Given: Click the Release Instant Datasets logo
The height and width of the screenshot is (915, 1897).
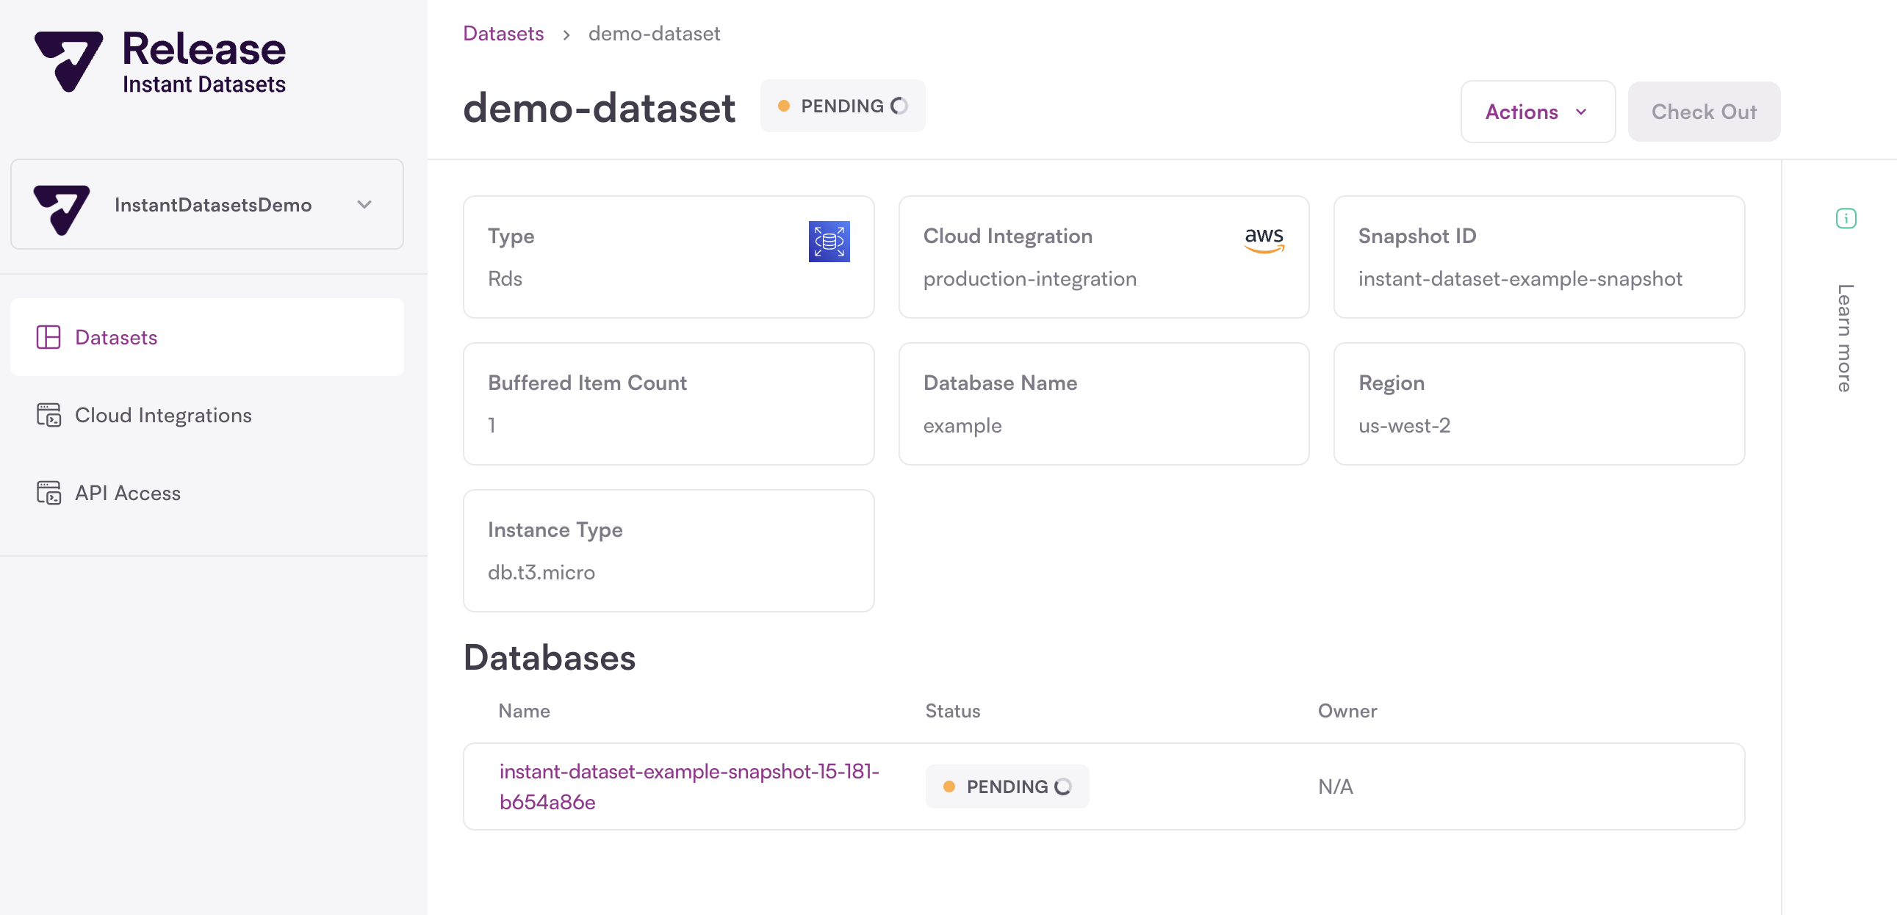Looking at the screenshot, I should coord(160,62).
